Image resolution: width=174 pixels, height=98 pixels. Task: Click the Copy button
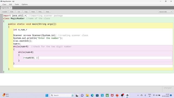tap(26, 12)
